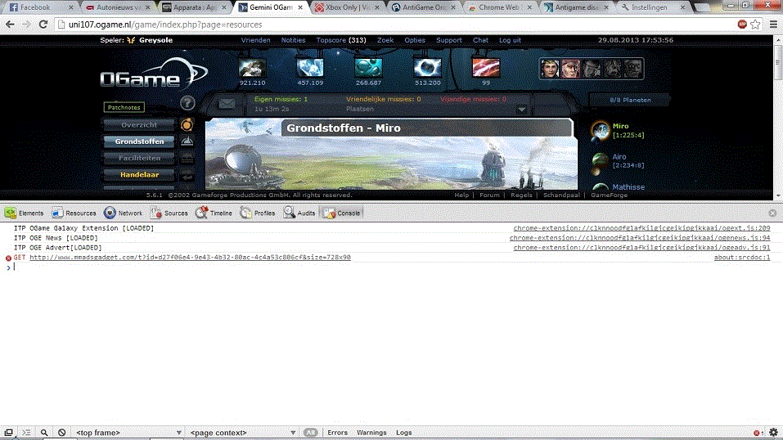Click the Forum footer link
The height and width of the screenshot is (440, 783).
489,195
